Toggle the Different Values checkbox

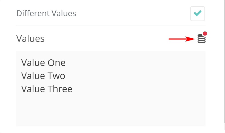(x=198, y=13)
